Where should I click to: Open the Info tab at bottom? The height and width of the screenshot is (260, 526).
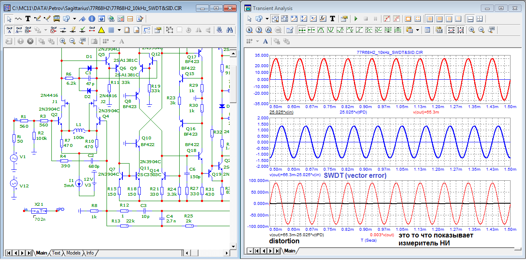pyautogui.click(x=90, y=253)
